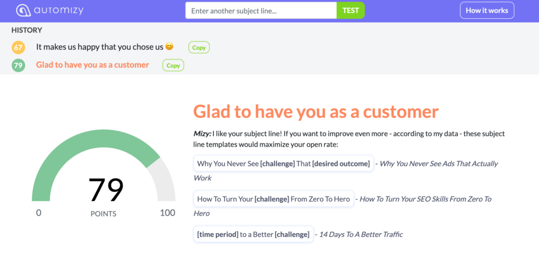Image resolution: width=539 pixels, height=258 pixels.
Task: Click the large 79 points number
Action: (105, 190)
